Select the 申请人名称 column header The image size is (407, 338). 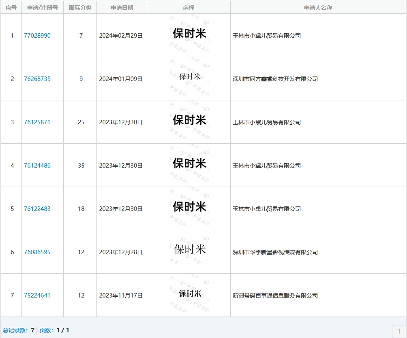pyautogui.click(x=318, y=8)
